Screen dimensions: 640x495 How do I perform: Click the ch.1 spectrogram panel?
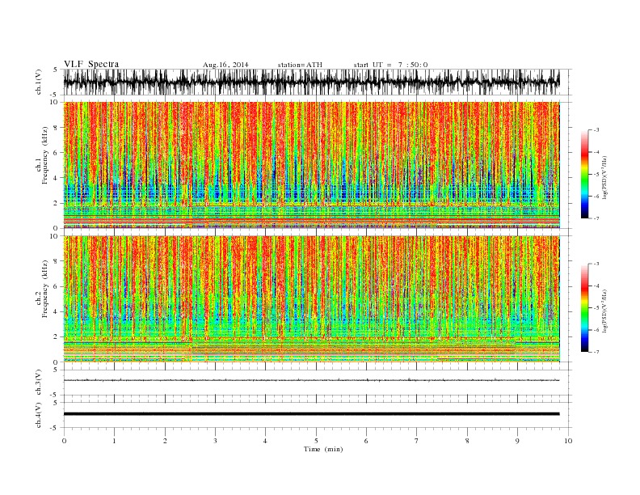tap(311, 165)
